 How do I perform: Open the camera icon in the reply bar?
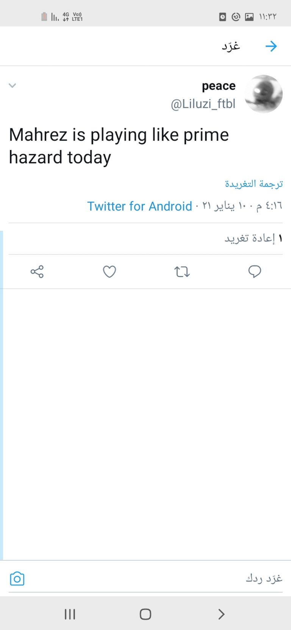point(17,579)
